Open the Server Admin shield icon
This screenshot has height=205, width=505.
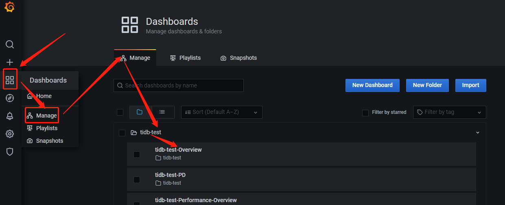tap(10, 152)
